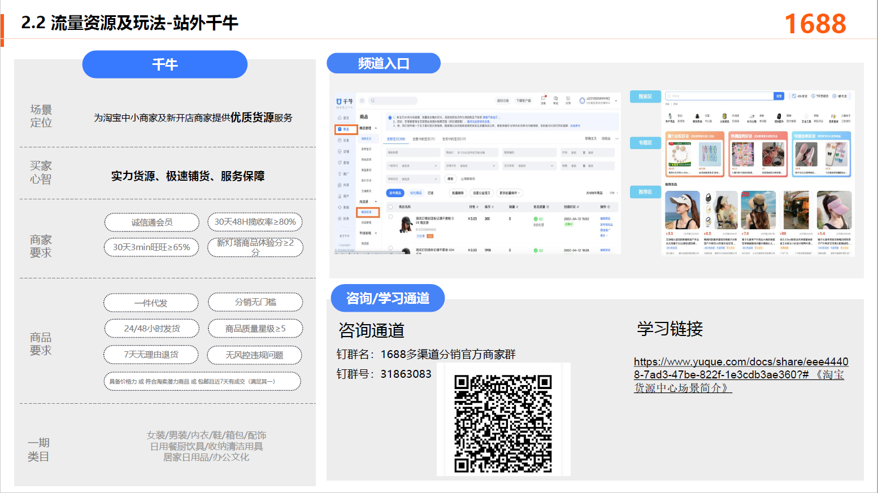Click the 千牛 logo at top left
The image size is (878, 493).
coord(345,102)
